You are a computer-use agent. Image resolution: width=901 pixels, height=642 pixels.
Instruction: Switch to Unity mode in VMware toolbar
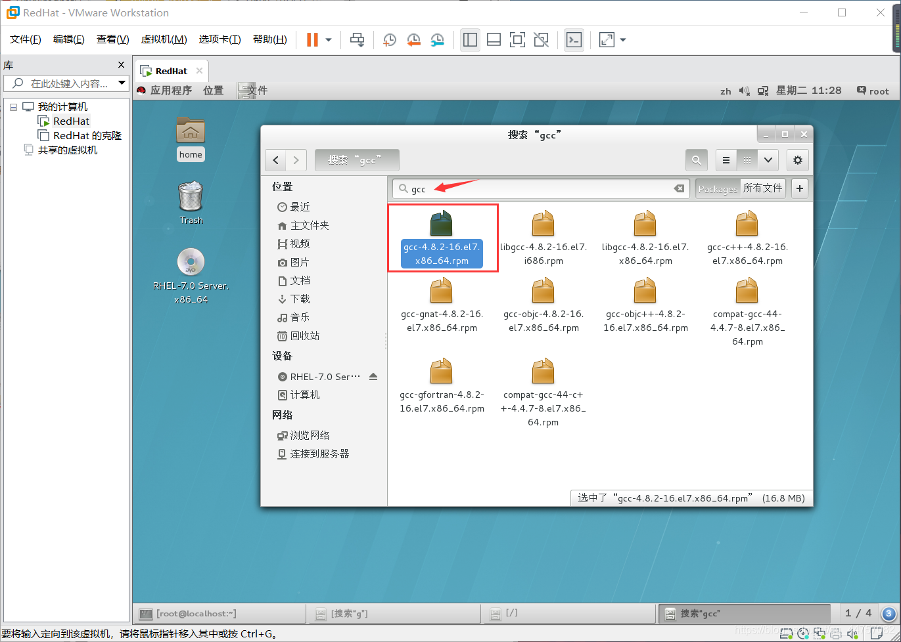(541, 40)
